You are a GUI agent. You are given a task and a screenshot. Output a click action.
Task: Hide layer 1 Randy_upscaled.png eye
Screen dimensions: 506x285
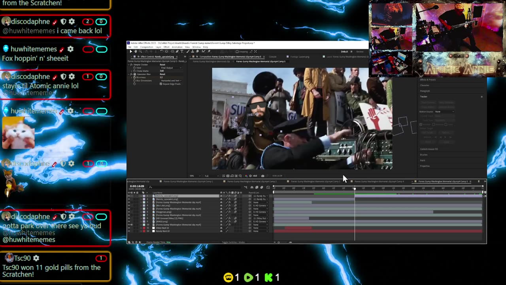[x=129, y=196]
